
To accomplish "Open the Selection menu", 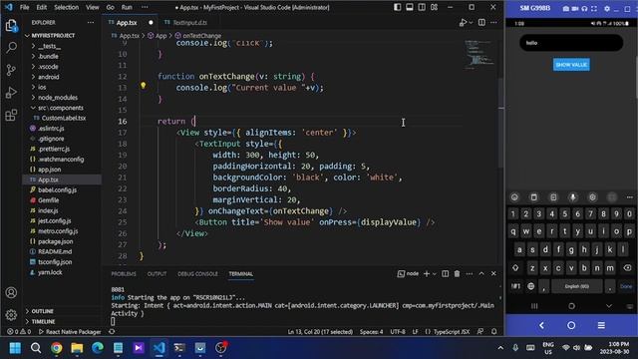I will (67, 7).
